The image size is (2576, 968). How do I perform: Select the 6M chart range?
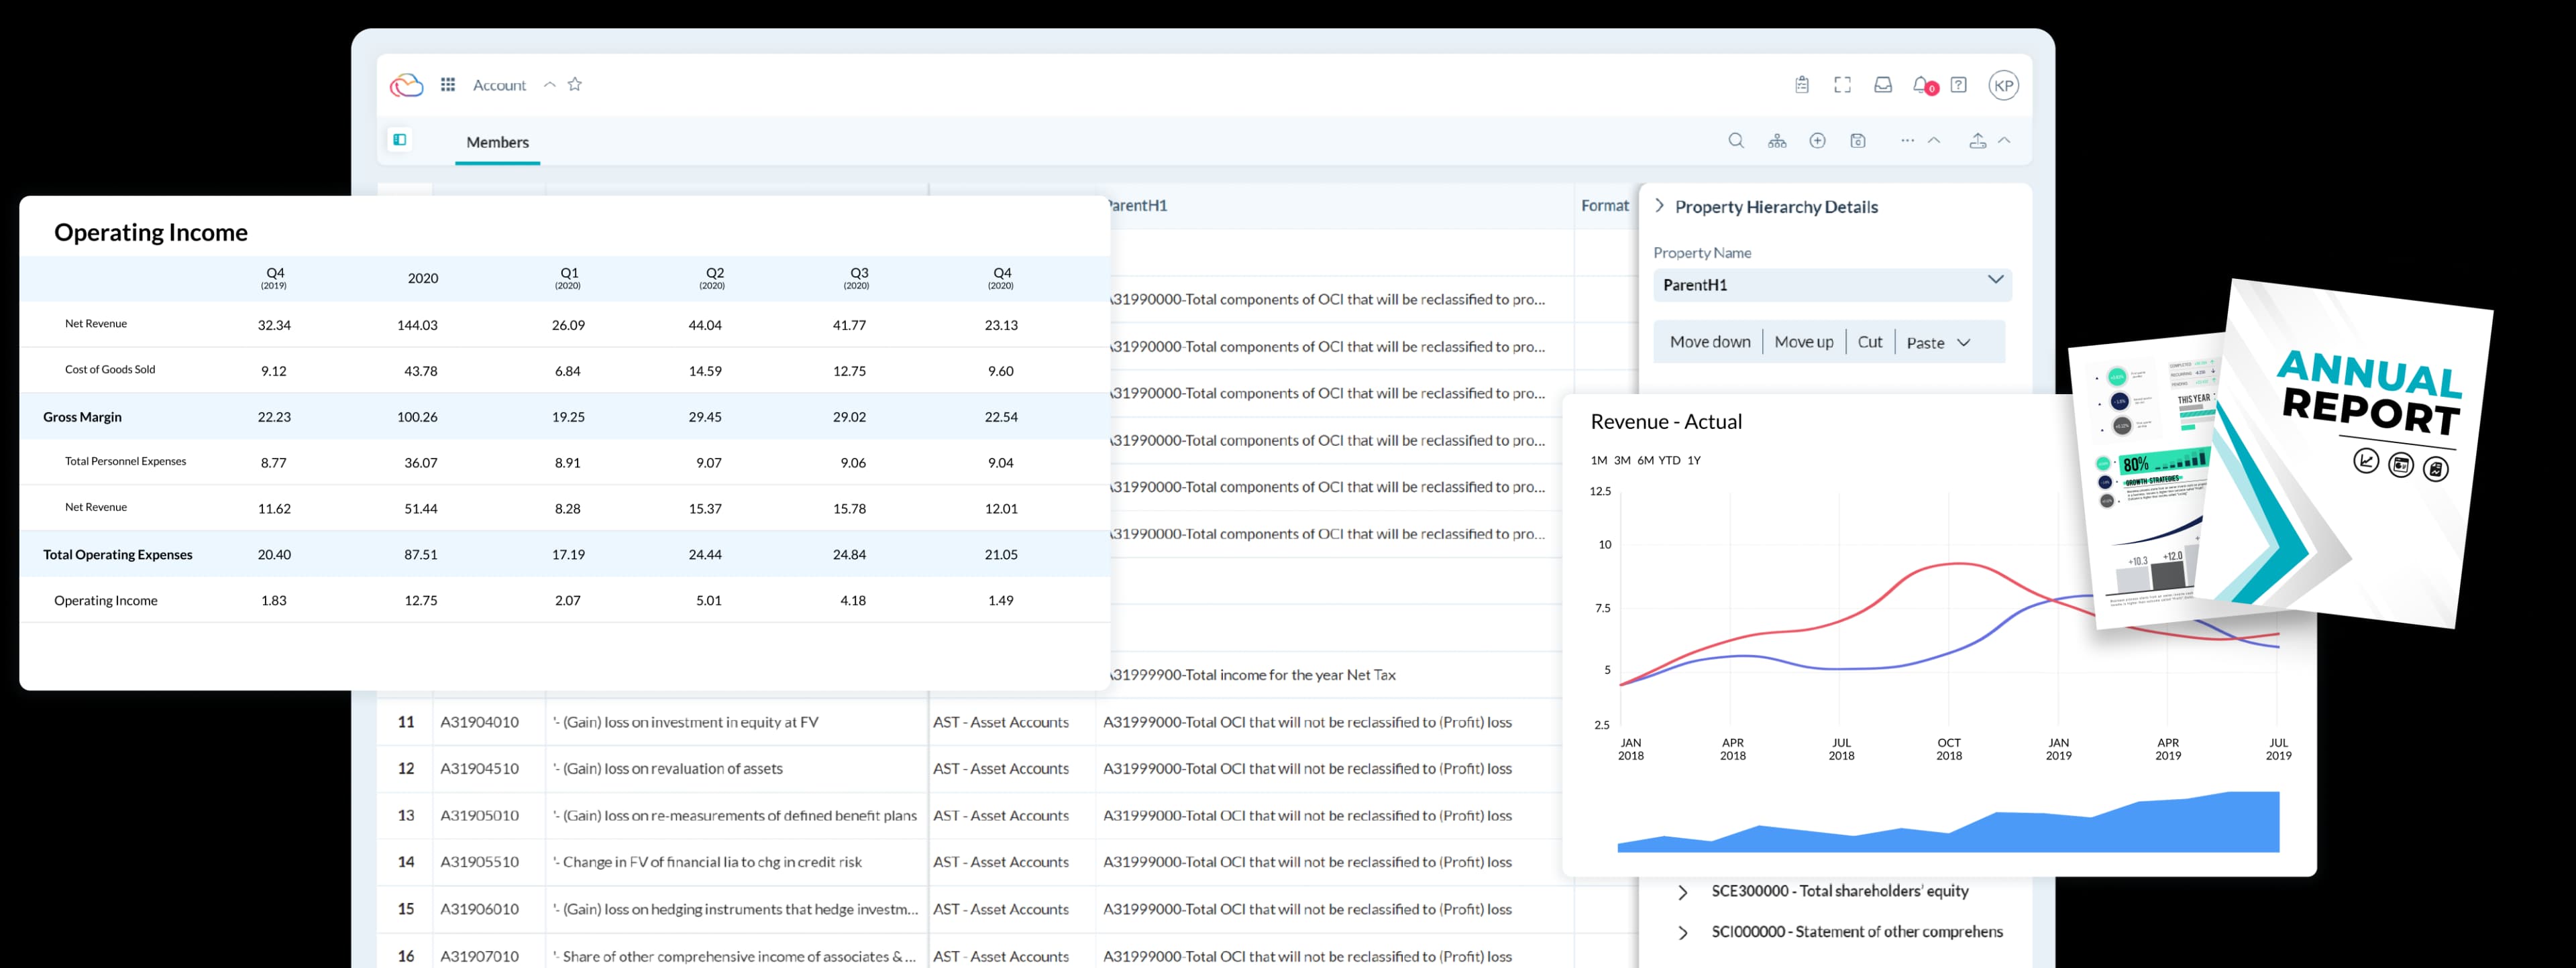click(1645, 461)
